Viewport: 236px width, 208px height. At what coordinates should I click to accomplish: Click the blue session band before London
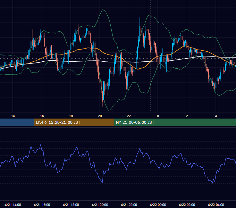click(17, 122)
